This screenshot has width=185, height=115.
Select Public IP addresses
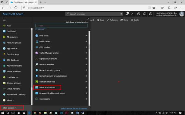tap(47, 87)
